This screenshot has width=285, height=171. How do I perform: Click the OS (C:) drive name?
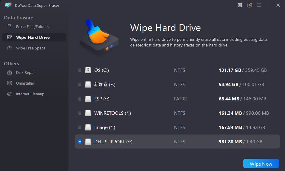(101, 70)
